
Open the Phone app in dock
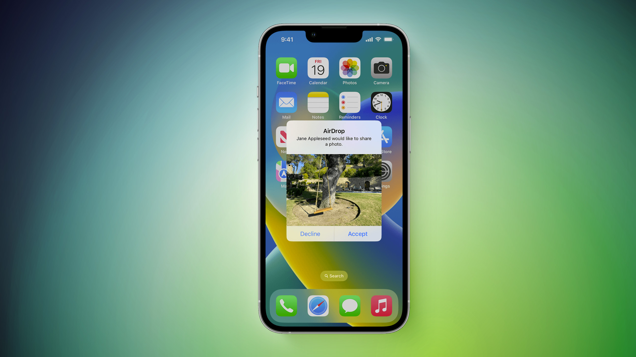[x=286, y=305]
